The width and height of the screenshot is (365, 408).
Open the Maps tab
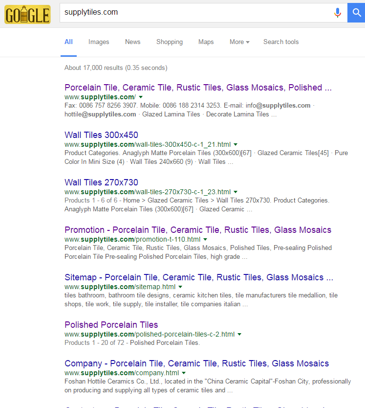pos(206,42)
